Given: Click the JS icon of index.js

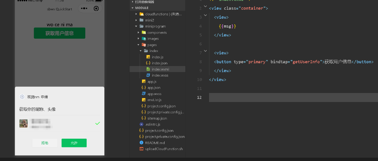Looking at the screenshot, I should click(148, 57).
